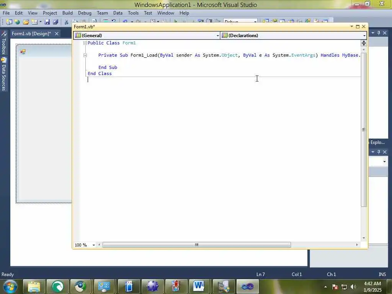Collapse the Public Class Form1 region
The image size is (392, 294).
[85, 43]
